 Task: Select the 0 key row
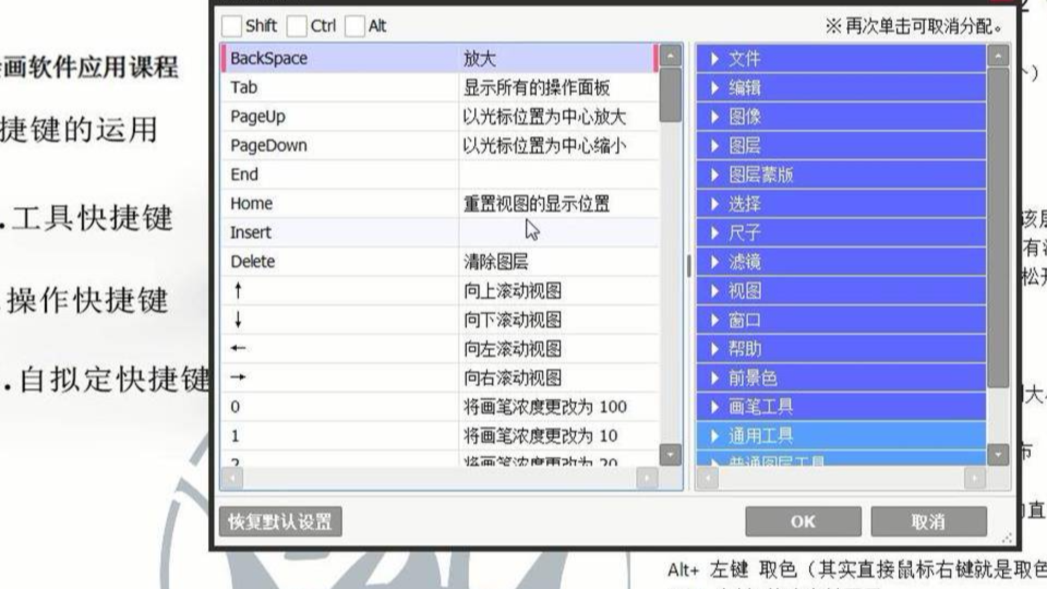pos(440,407)
